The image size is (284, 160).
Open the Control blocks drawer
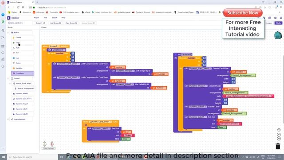tap(23, 37)
